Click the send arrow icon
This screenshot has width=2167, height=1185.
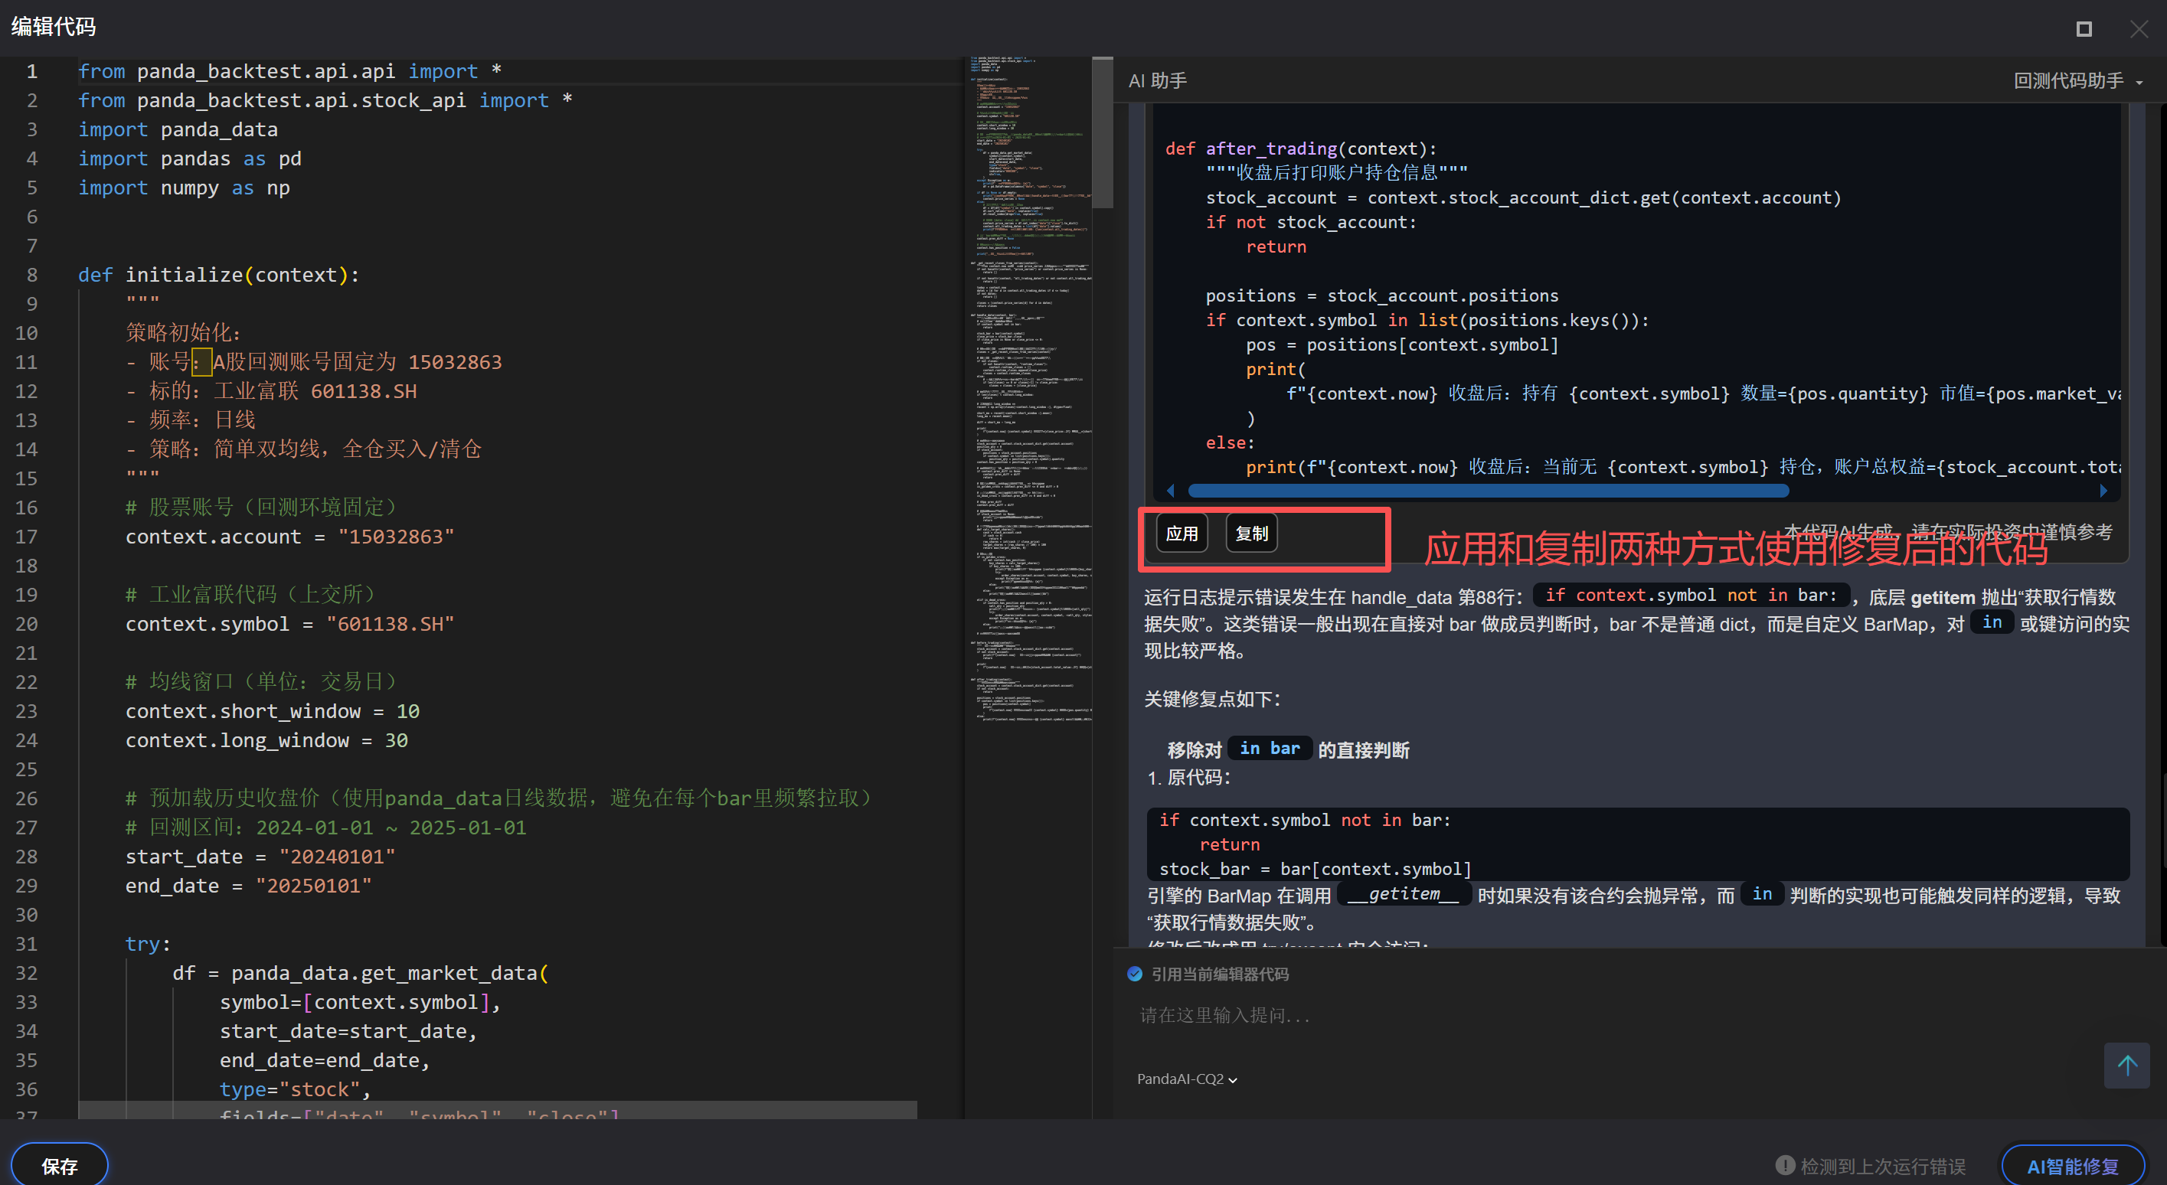(2126, 1066)
